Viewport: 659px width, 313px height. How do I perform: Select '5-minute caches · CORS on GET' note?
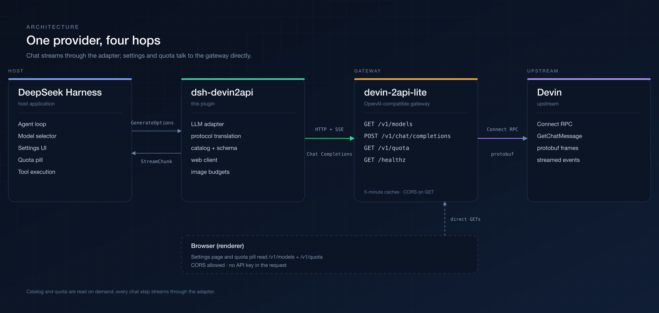[399, 192]
